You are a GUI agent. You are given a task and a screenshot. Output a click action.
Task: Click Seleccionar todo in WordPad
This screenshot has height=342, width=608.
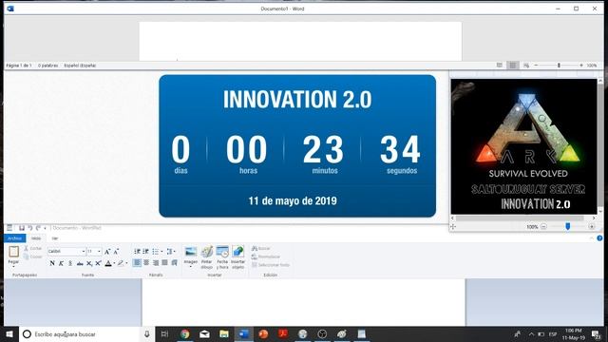[271, 265]
